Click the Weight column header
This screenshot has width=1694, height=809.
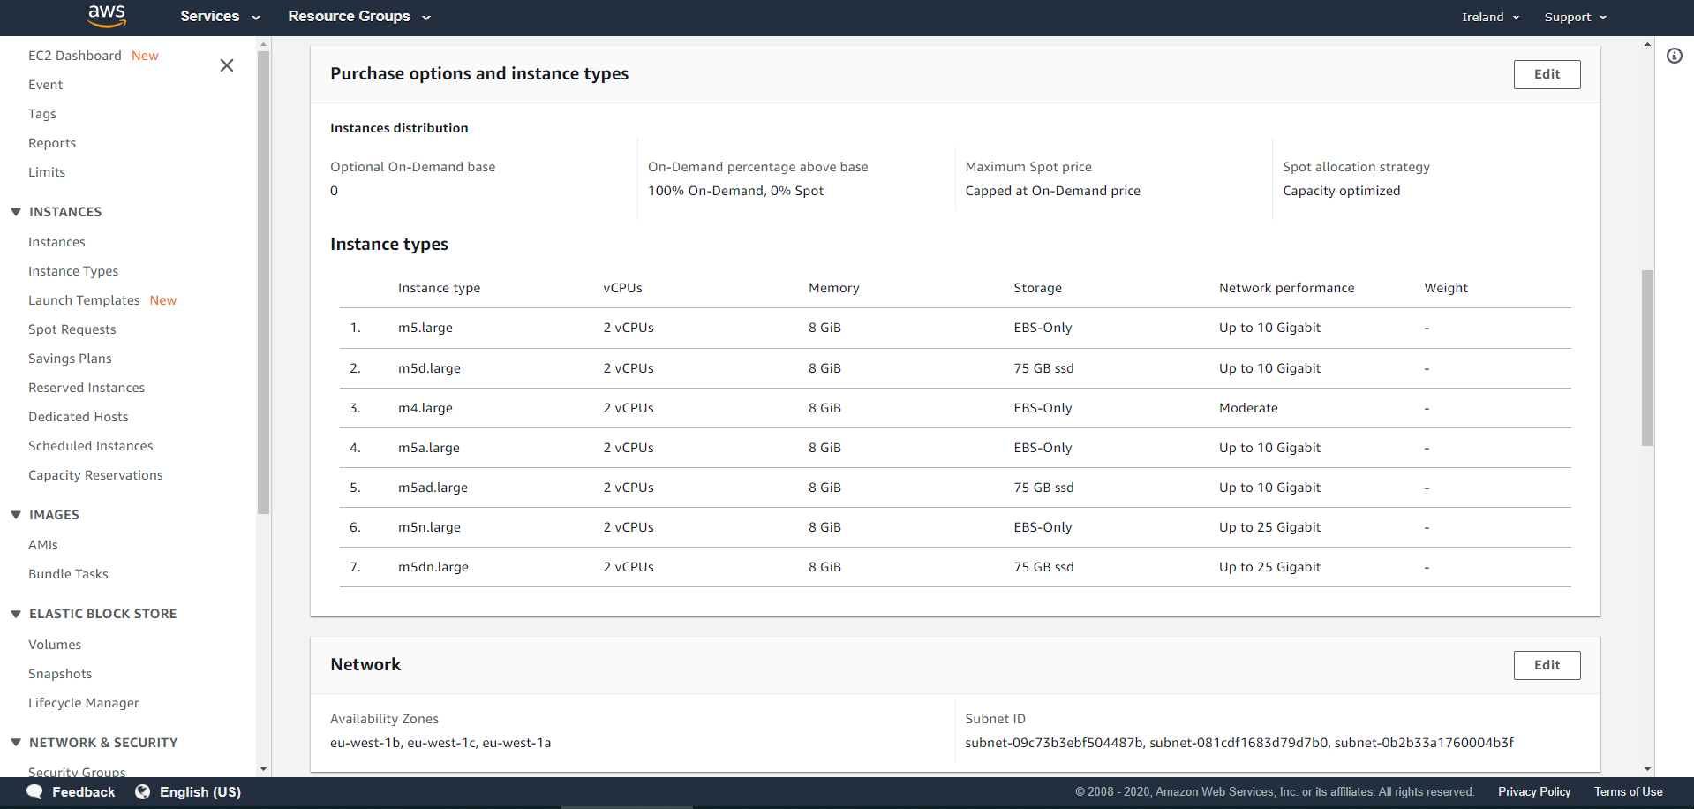coord(1446,288)
